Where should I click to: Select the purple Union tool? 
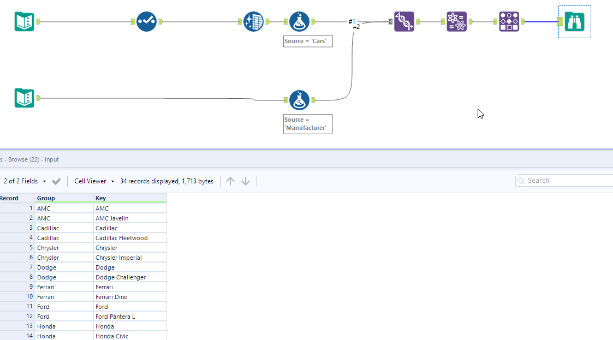404,21
